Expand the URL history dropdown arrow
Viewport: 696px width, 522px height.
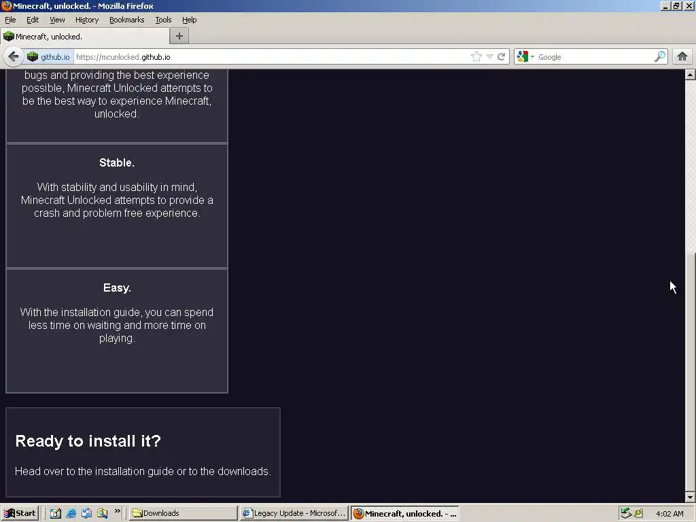pyautogui.click(x=489, y=57)
